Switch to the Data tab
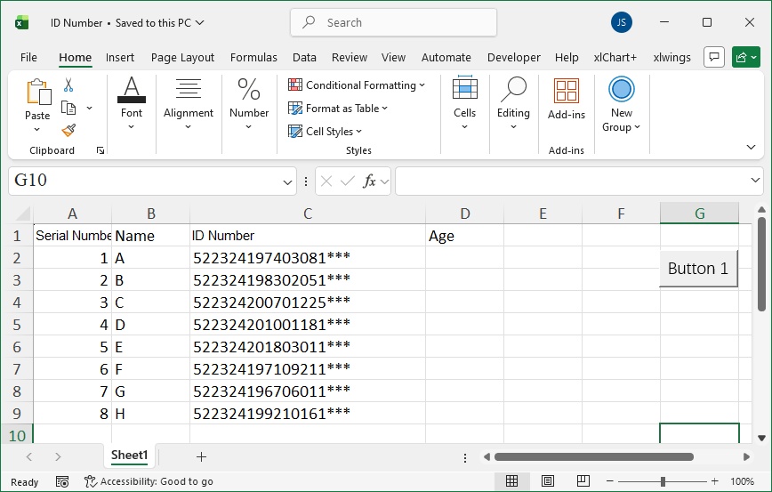772x492 pixels. 304,58
